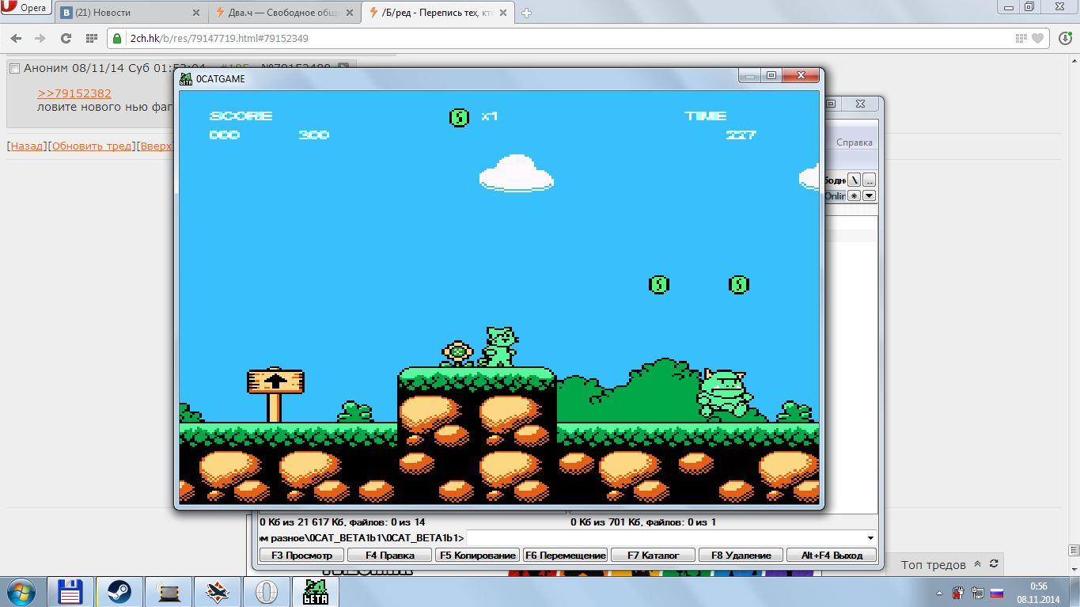Viewport: 1080px width, 607px height.
Task: Click the 'F8 Удаление' button
Action: [x=741, y=555]
